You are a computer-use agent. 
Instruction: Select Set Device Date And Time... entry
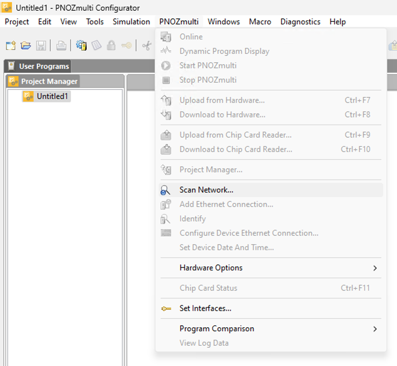pos(271,247)
